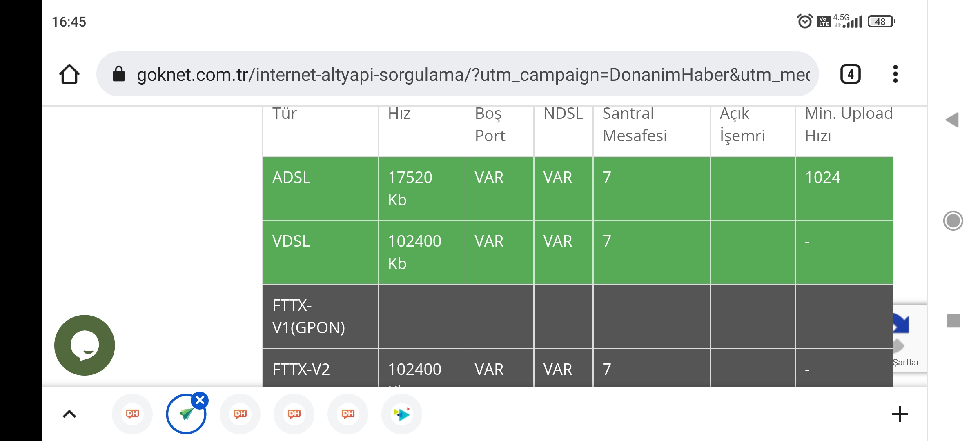
Task: Add a new tab with plus icon
Action: [900, 414]
